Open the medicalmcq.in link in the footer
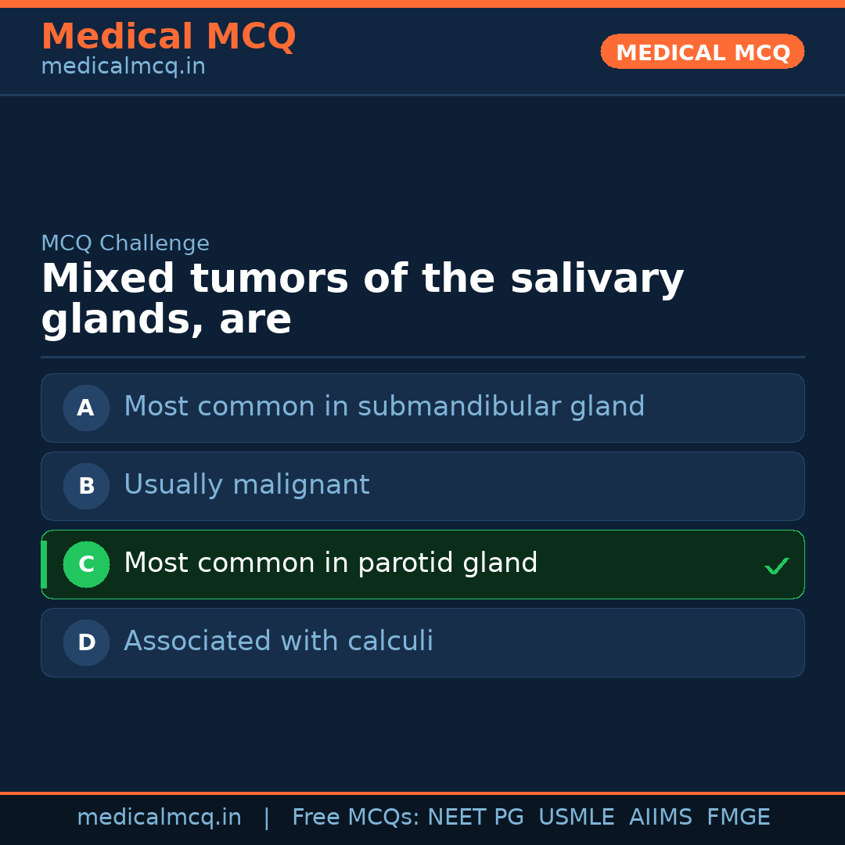Viewport: 845px width, 845px height. 159,818
